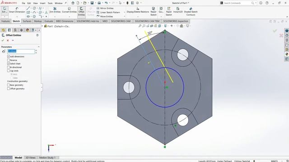Enable the Cap ends checkbox

click(9, 71)
